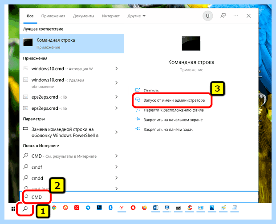Open windows10.cmd Активация W result
Image resolution: width=276 pixels, height=224 pixels.
coord(62,69)
